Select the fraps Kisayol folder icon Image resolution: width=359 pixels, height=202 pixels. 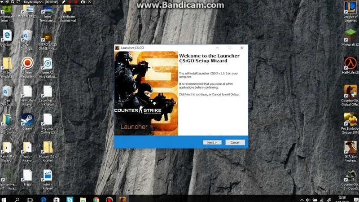(27, 152)
